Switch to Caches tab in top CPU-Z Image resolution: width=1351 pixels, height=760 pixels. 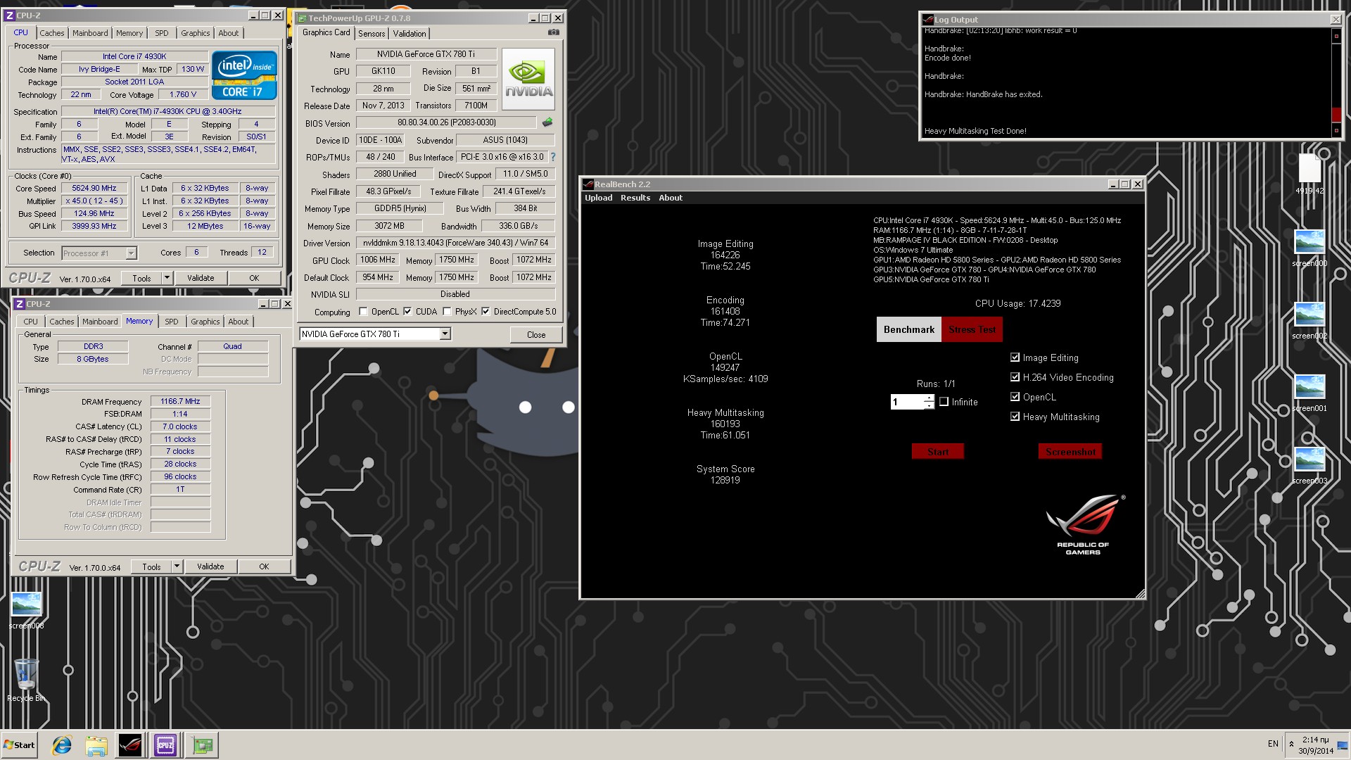tap(52, 33)
